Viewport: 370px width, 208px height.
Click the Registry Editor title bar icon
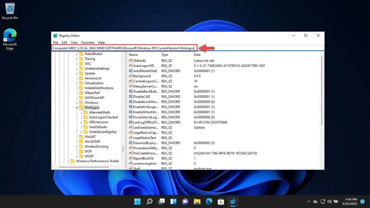55,36
